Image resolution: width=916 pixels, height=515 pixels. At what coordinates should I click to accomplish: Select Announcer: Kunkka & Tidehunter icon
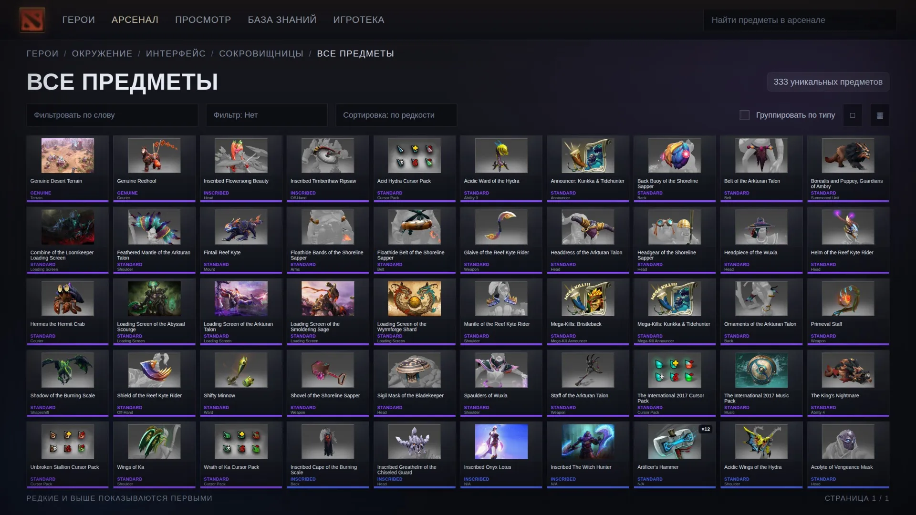pyautogui.click(x=588, y=155)
